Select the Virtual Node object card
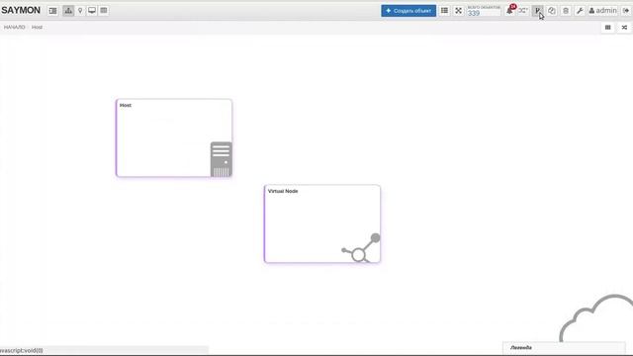Screen dimensions: 633x356 pos(322,224)
